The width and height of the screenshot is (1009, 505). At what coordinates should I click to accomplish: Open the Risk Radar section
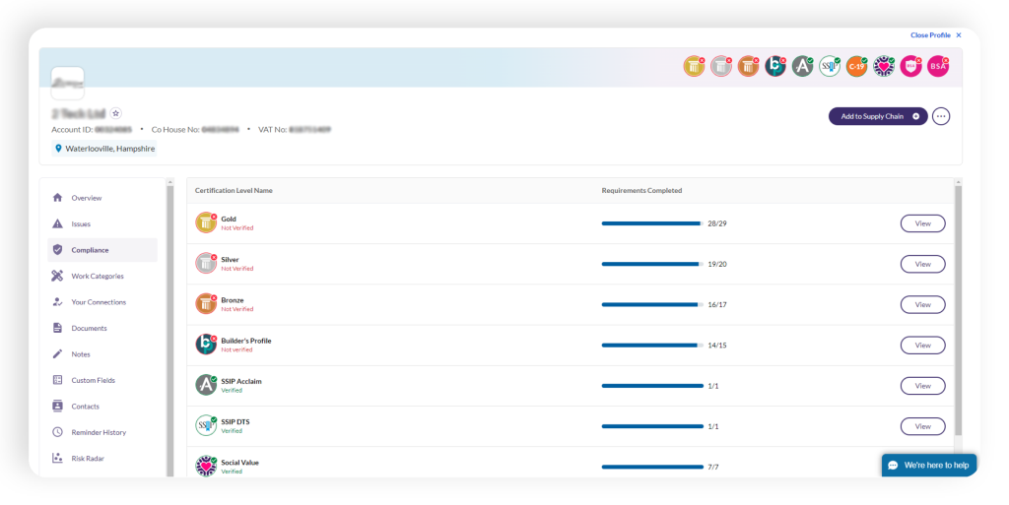point(88,459)
